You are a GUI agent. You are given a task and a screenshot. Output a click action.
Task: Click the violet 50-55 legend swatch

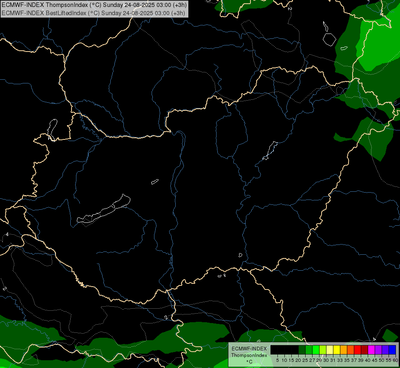pos(385,350)
